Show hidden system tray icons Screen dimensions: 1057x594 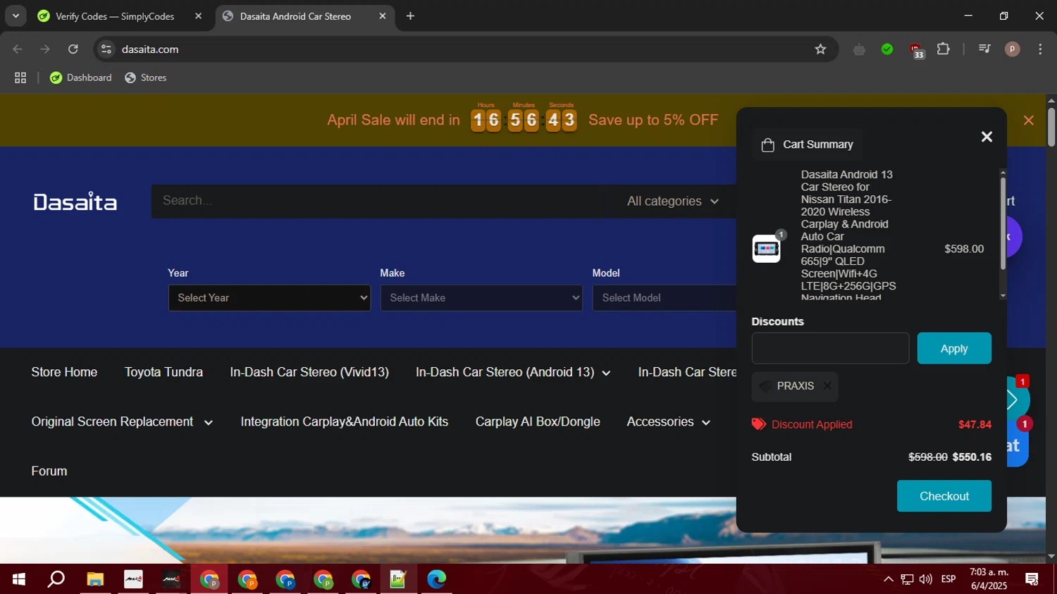point(889,579)
